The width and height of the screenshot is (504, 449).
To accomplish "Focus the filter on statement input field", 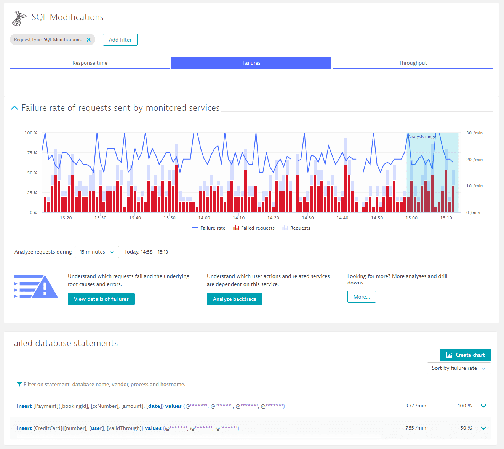I will tap(104, 385).
